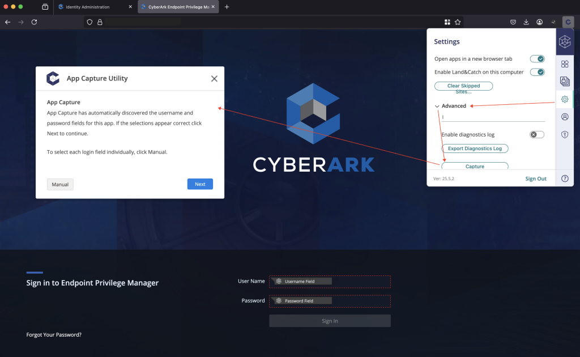The width and height of the screenshot is (580, 357).
Task: Click the browser address bar
Action: tap(274, 22)
